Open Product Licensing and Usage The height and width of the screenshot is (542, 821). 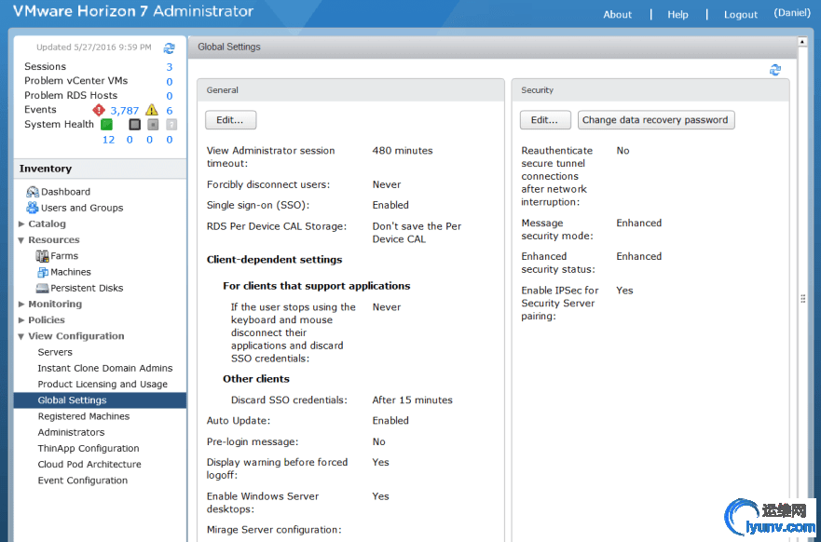click(x=103, y=384)
